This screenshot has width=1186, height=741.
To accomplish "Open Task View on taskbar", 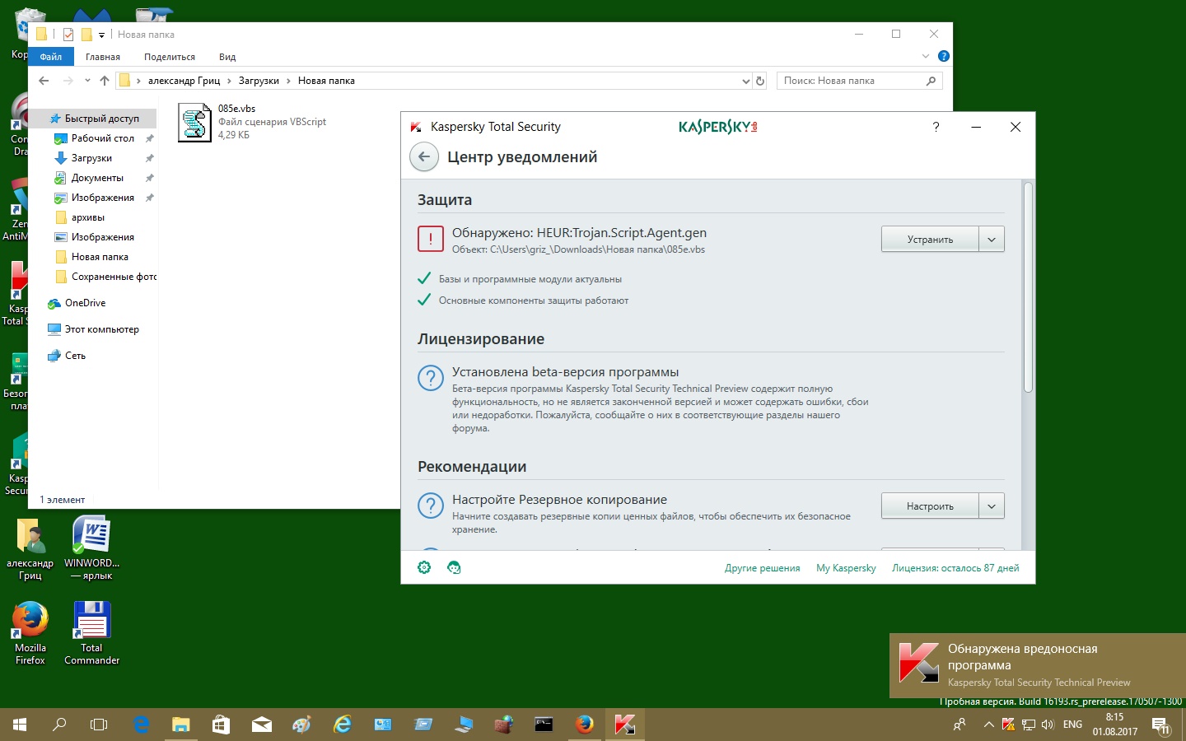I will 99,725.
